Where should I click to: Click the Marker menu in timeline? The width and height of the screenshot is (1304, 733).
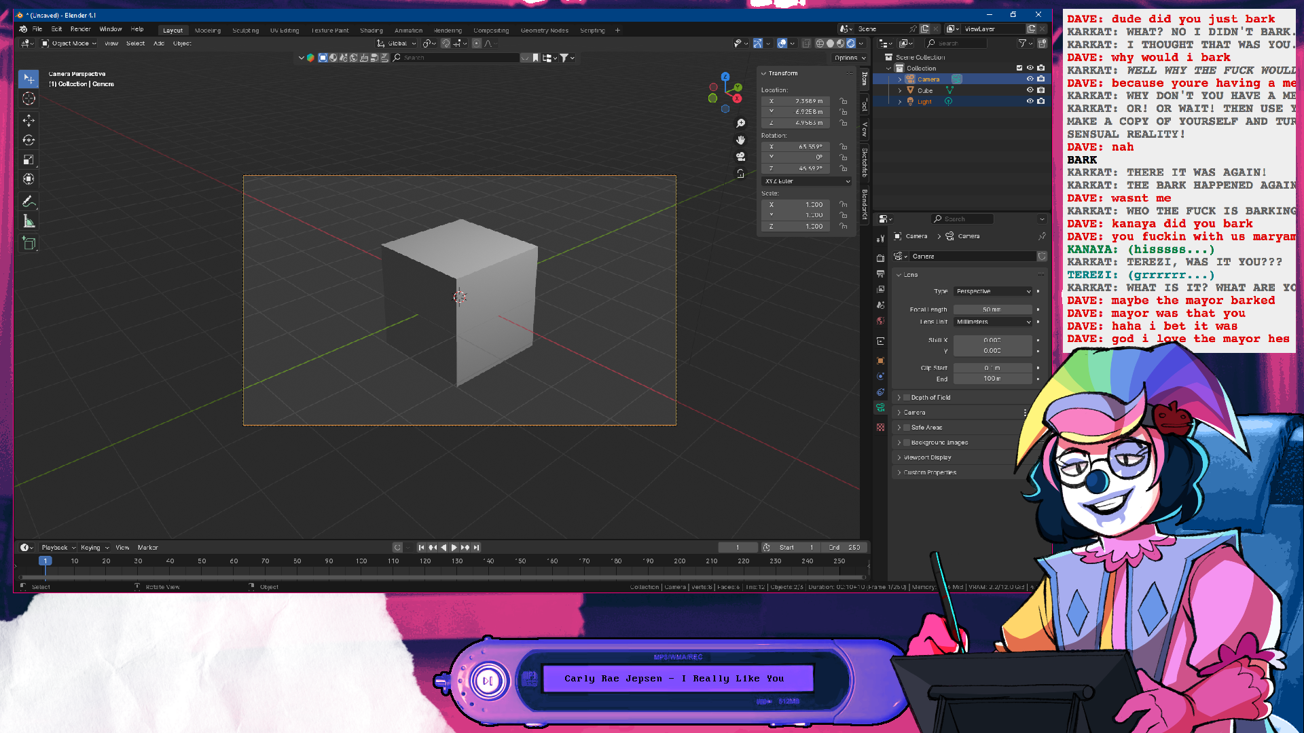147,548
